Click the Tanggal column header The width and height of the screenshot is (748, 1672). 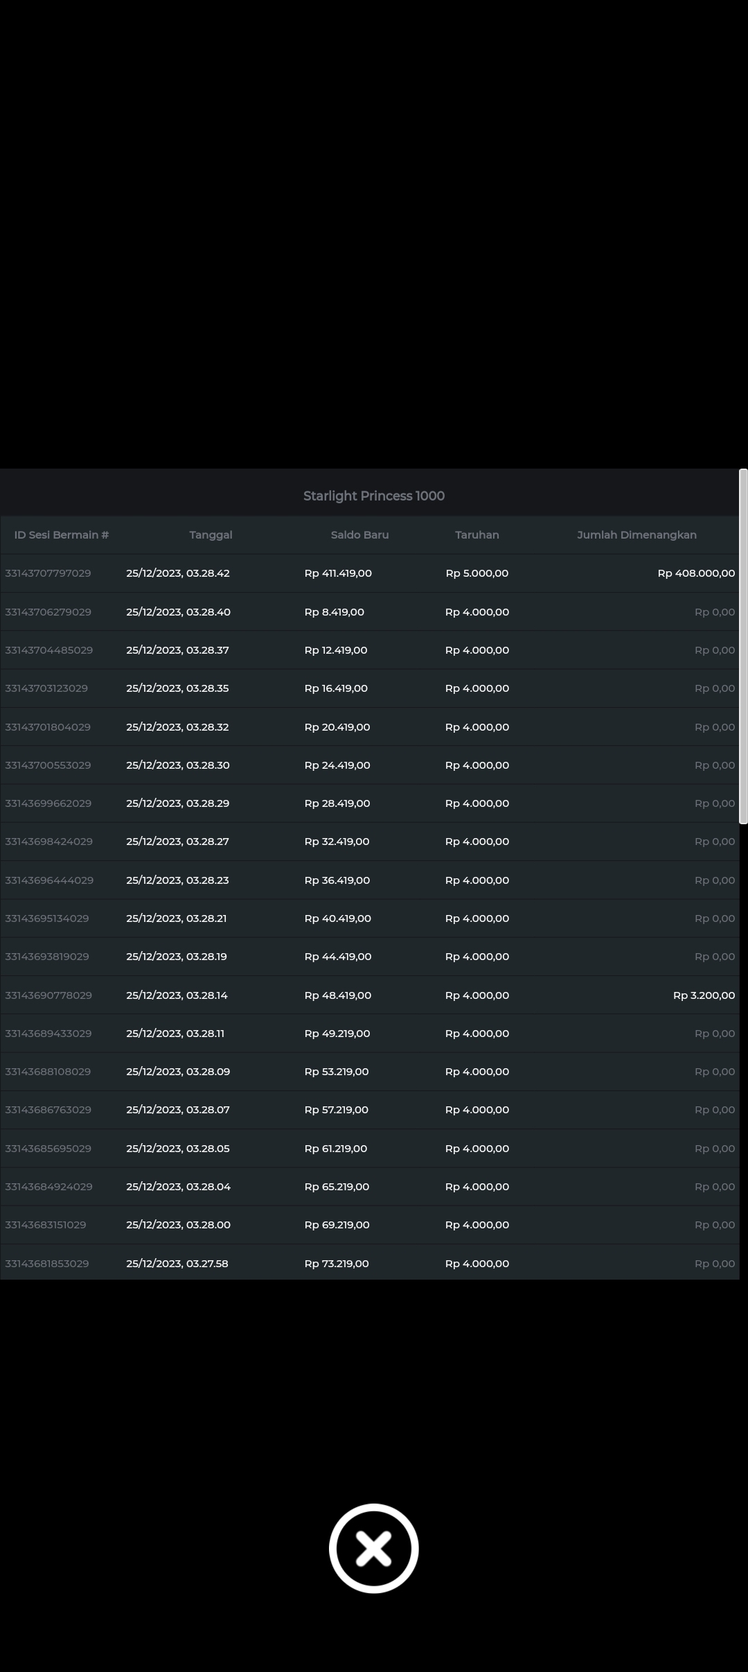211,534
